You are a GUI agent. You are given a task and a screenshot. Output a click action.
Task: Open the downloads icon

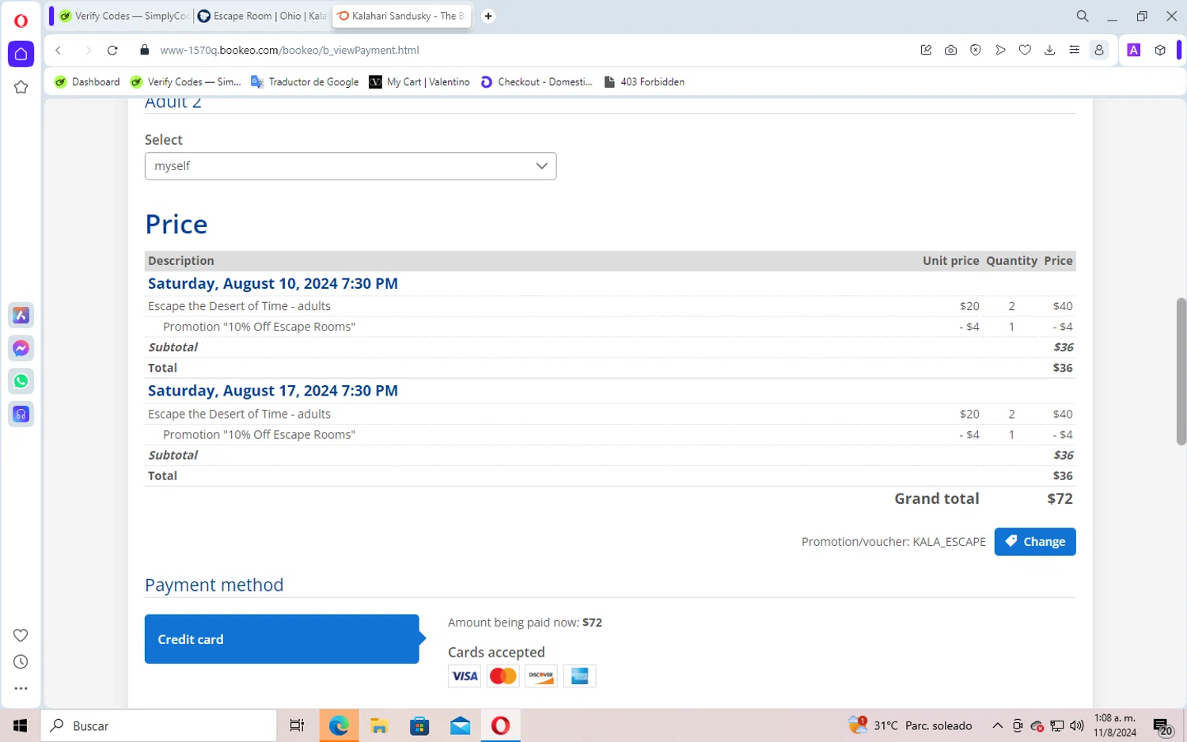click(1049, 50)
